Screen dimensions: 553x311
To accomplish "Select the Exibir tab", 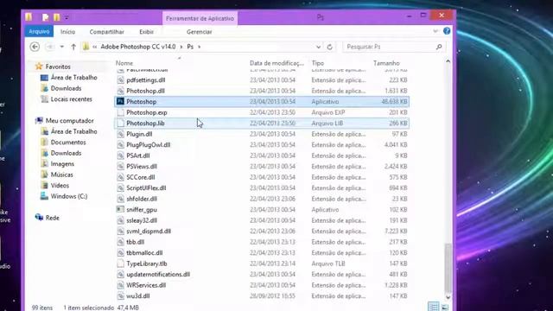I will pos(146,32).
